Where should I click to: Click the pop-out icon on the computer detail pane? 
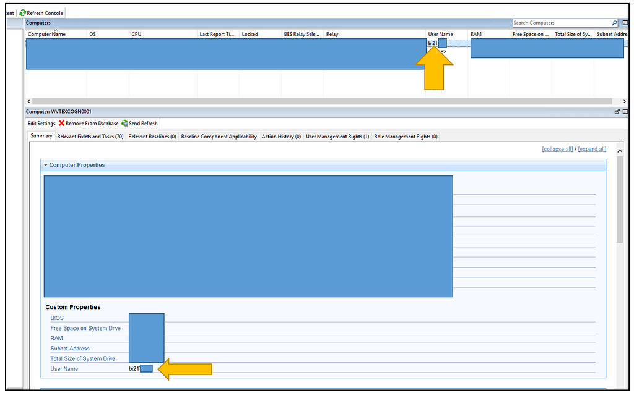pos(617,112)
